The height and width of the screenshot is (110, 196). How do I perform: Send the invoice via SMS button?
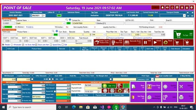click(170, 97)
